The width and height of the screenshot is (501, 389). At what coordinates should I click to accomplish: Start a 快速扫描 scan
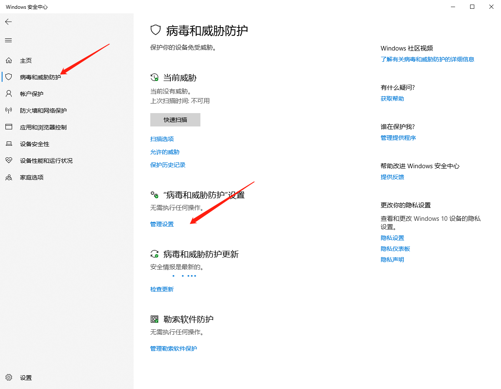tap(175, 120)
